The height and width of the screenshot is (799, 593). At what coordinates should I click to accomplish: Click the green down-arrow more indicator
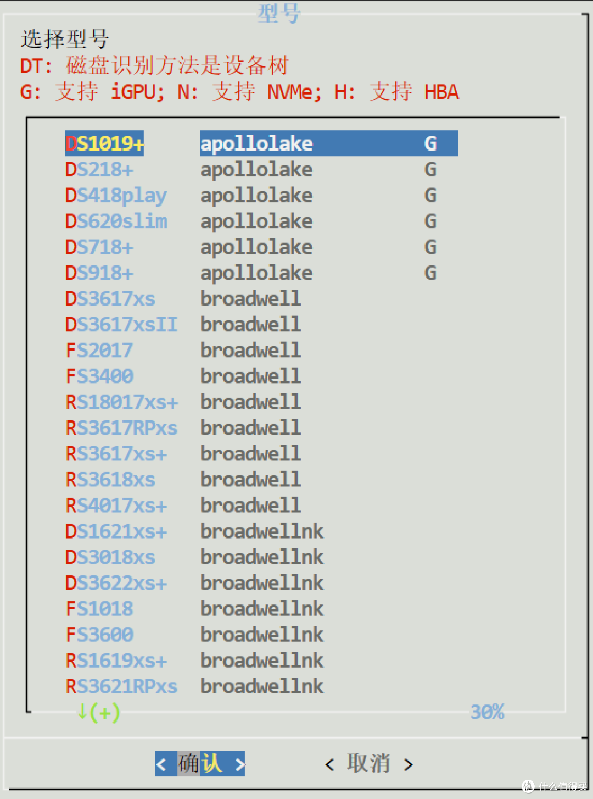98,713
